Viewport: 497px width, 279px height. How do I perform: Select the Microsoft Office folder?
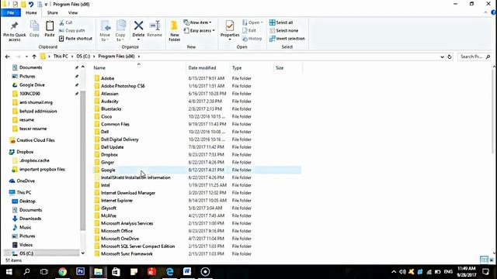(116, 231)
